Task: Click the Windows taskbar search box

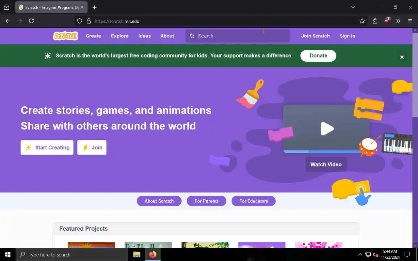Action: click(72, 254)
